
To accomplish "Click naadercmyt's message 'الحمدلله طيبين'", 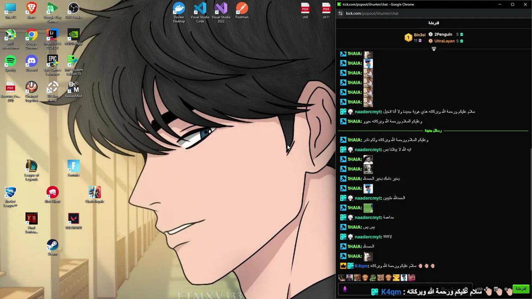I will pos(394,198).
